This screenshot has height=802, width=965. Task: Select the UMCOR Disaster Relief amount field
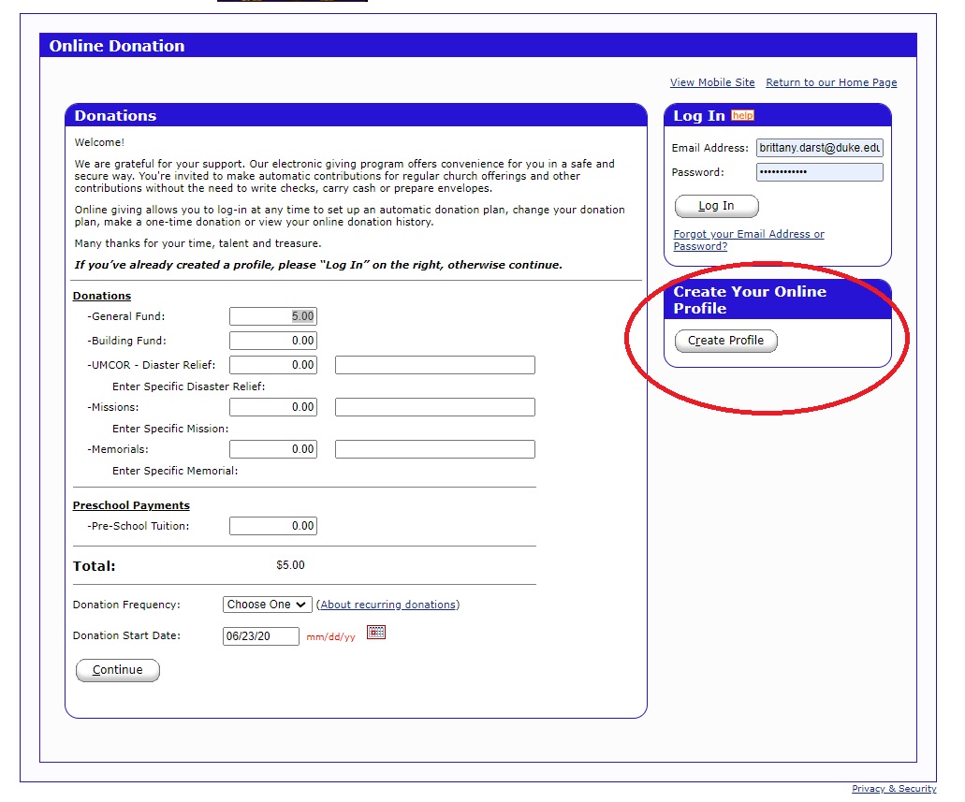273,365
